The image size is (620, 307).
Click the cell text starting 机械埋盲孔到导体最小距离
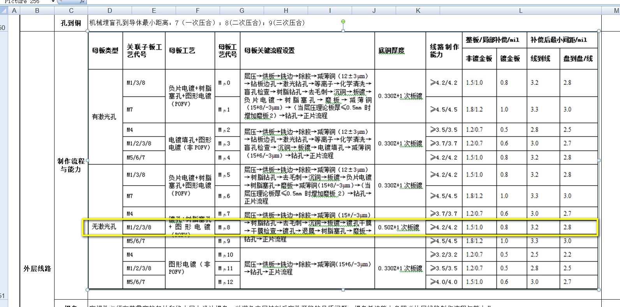point(197,23)
